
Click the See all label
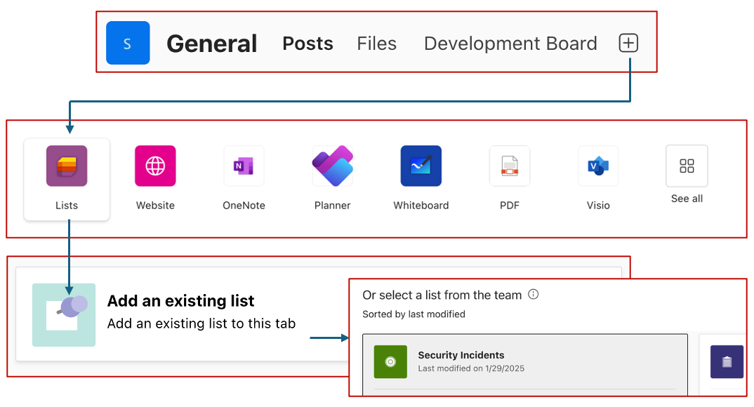pos(687,199)
